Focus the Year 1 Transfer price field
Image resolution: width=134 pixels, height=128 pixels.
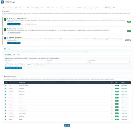click(109, 62)
